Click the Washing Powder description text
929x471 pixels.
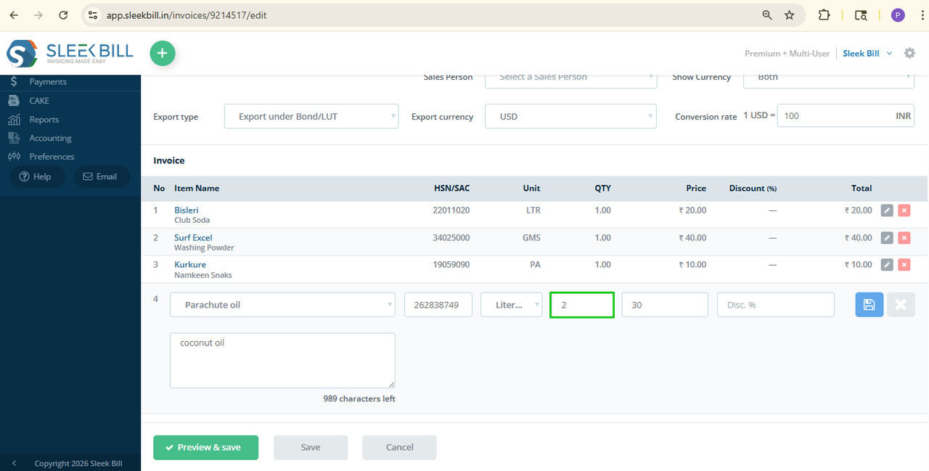pos(204,247)
